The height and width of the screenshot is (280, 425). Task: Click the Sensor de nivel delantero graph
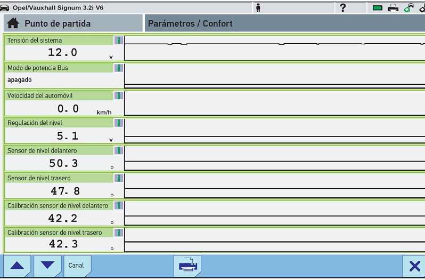(274, 158)
